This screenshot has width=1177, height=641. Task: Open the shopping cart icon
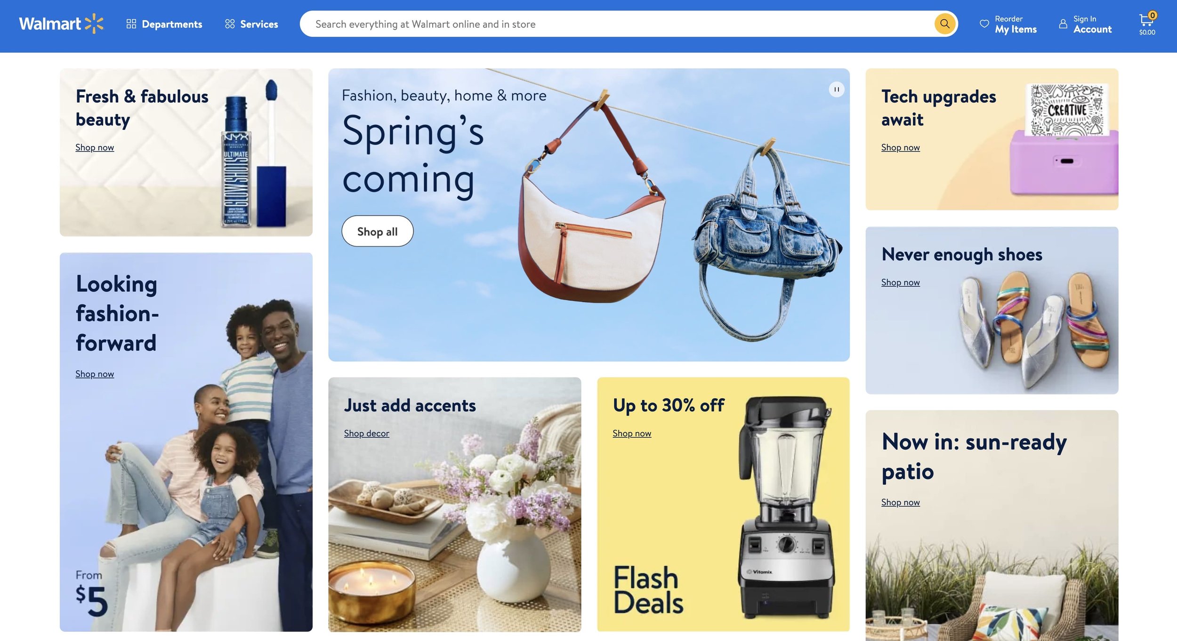pos(1147,20)
